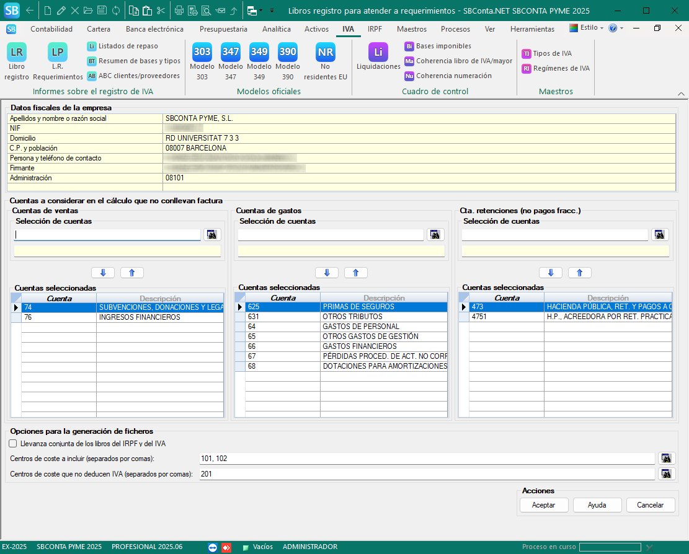Open lookup for Centros de coste a incluir
This screenshot has width=689, height=554.
pos(666,459)
